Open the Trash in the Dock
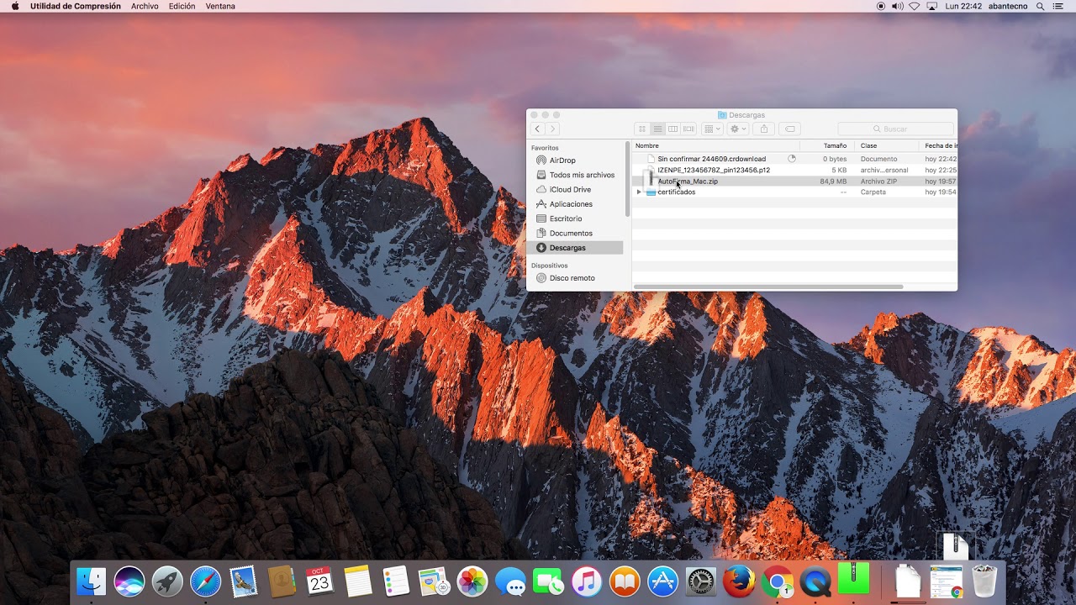 point(984,581)
